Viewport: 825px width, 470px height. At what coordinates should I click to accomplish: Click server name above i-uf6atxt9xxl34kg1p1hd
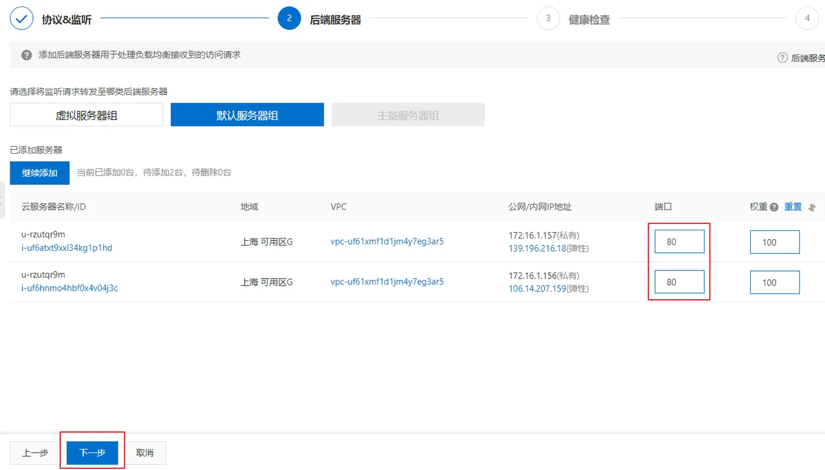[43, 234]
